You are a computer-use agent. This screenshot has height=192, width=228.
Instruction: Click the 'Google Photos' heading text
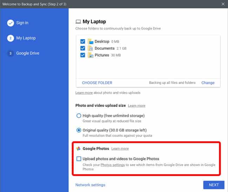click(96, 149)
